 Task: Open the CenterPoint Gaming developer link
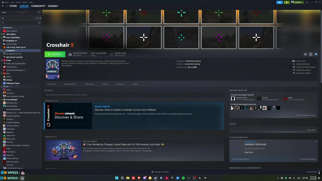[x=193, y=61]
